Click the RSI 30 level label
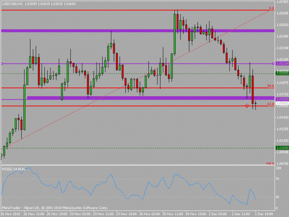Viewport: 289px width, 217px height. pyautogui.click(x=277, y=197)
